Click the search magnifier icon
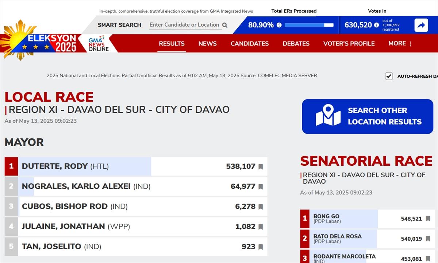Image resolution: width=438 pixels, height=263 pixels. pyautogui.click(x=225, y=25)
